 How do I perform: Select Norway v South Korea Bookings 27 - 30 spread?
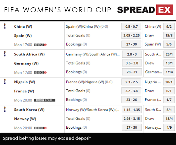click(x=131, y=127)
